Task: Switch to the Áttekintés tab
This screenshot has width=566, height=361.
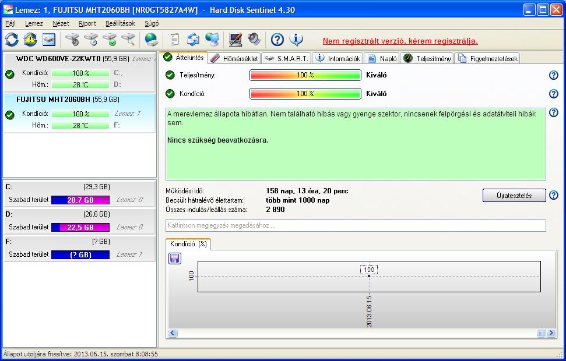Action: coord(184,57)
